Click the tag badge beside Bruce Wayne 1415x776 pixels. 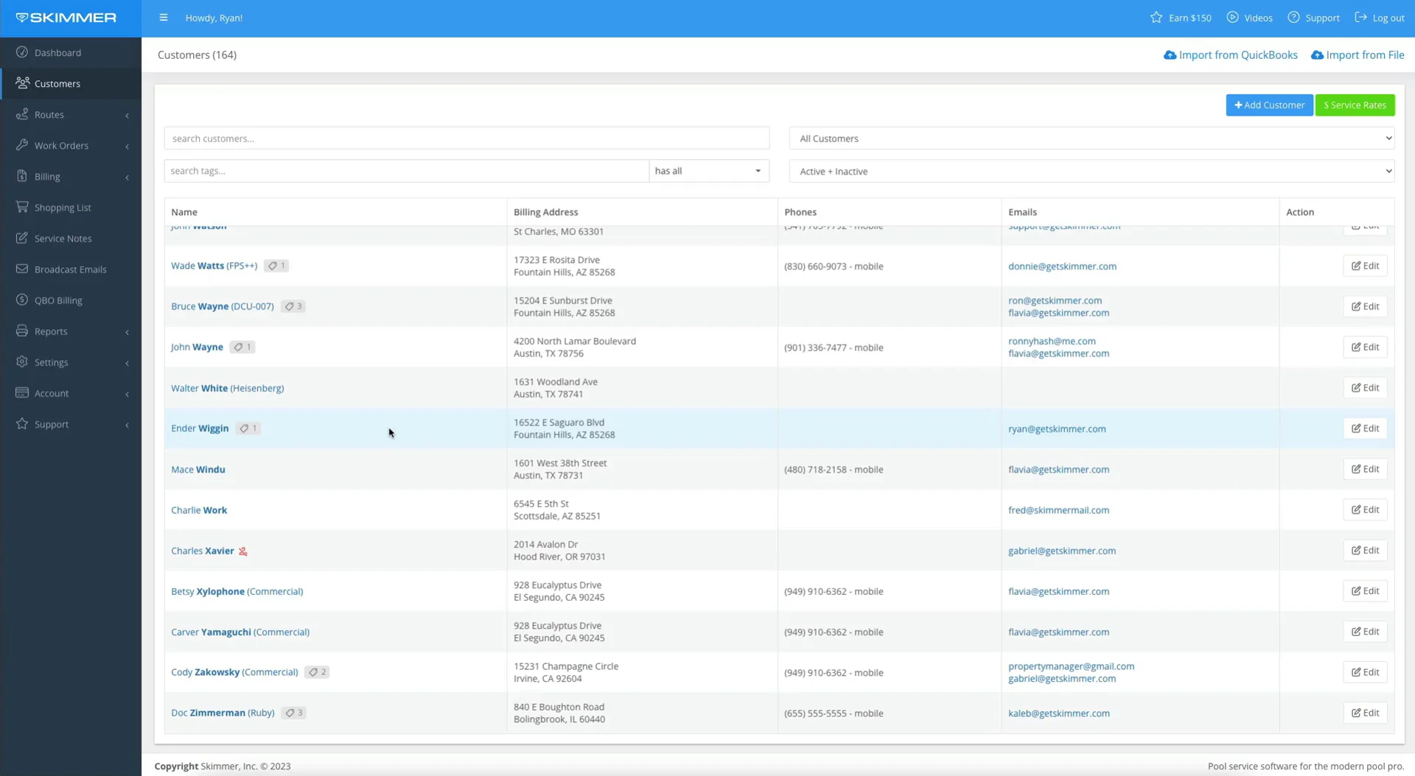pos(293,306)
